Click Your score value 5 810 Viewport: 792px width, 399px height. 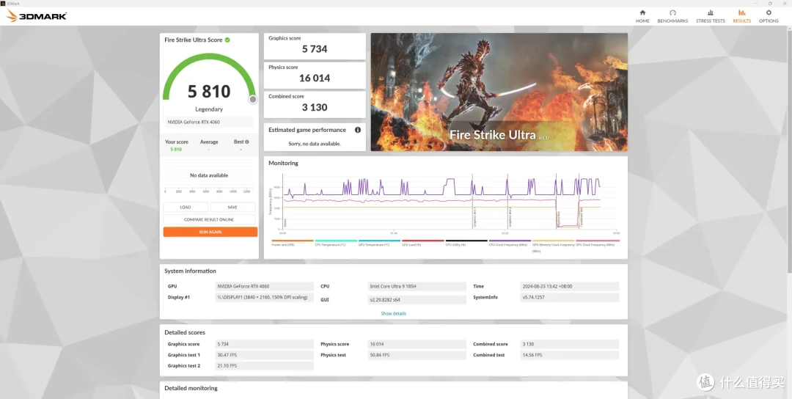pos(176,150)
